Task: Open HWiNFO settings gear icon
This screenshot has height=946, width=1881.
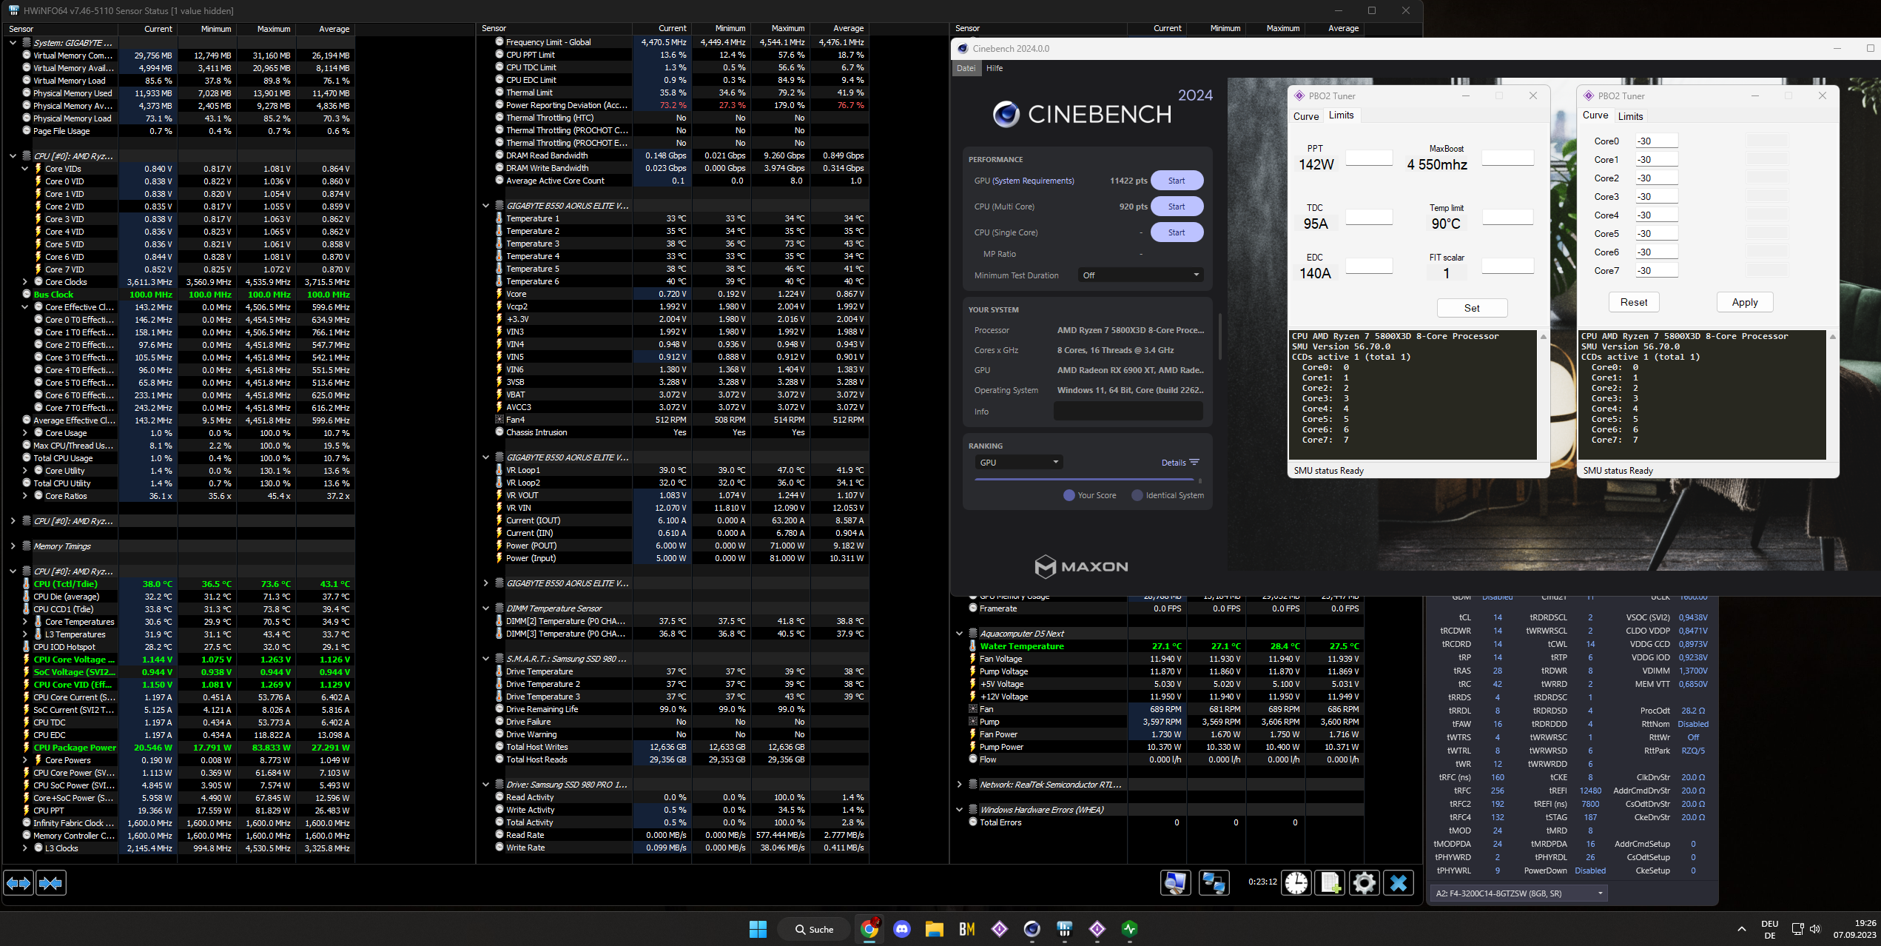Action: 1365,882
